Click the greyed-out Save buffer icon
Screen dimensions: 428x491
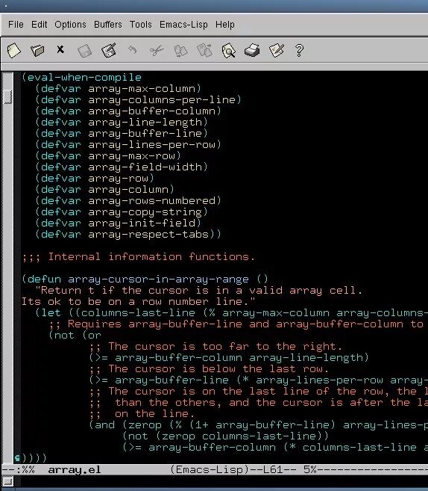84,51
